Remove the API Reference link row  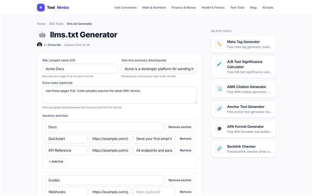(x=185, y=150)
